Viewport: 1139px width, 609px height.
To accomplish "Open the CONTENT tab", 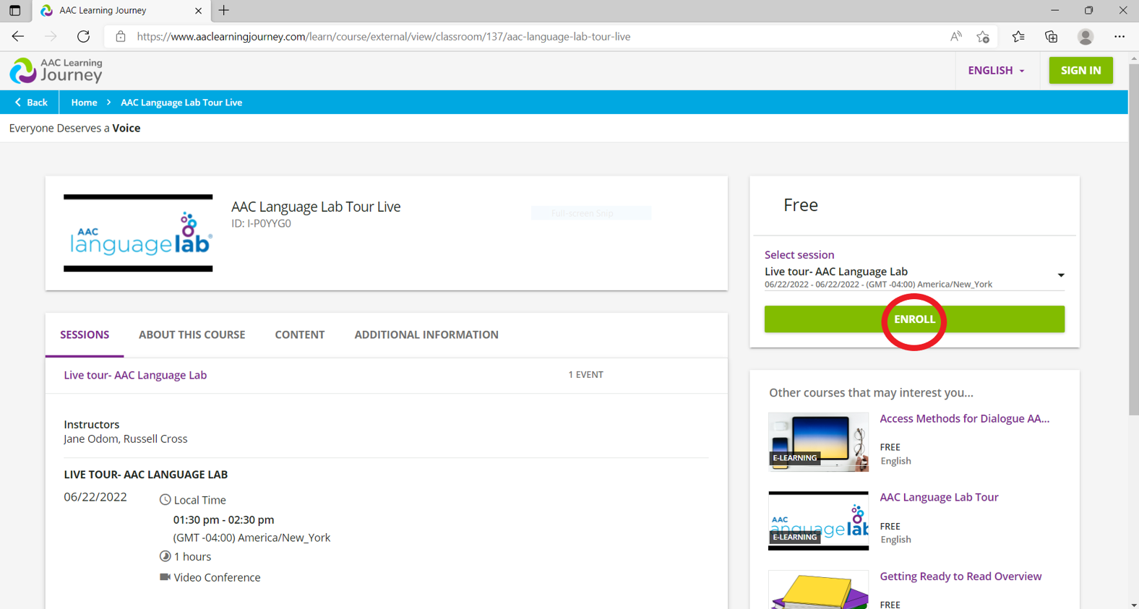I will [x=299, y=334].
